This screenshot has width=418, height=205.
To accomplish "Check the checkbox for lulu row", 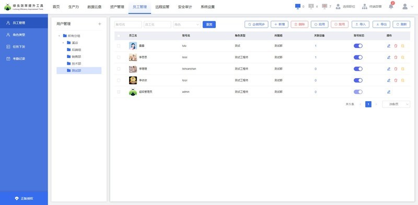I will click(x=119, y=46).
